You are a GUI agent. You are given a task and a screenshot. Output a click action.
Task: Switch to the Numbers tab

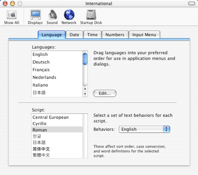pyautogui.click(x=115, y=35)
